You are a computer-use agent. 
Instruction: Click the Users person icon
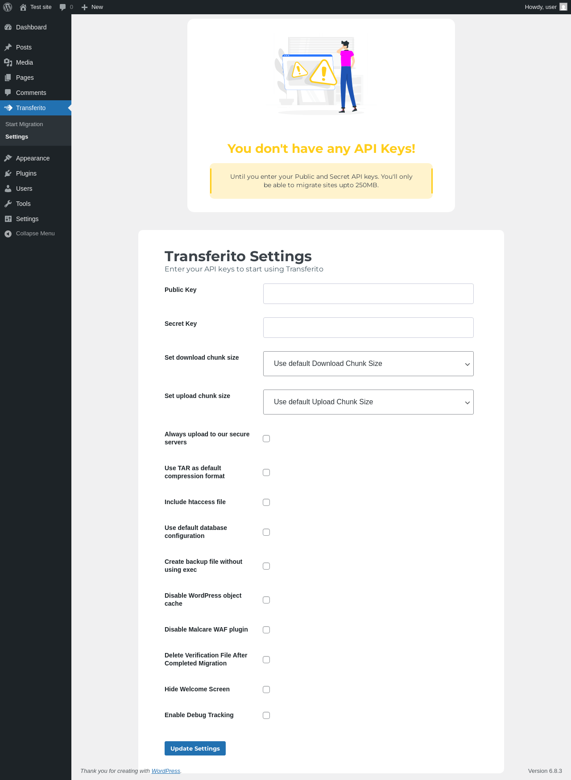pyautogui.click(x=8, y=189)
